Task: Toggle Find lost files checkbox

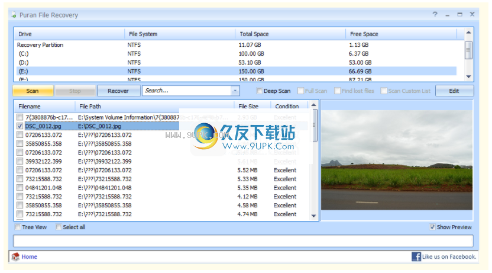Action: [337, 91]
